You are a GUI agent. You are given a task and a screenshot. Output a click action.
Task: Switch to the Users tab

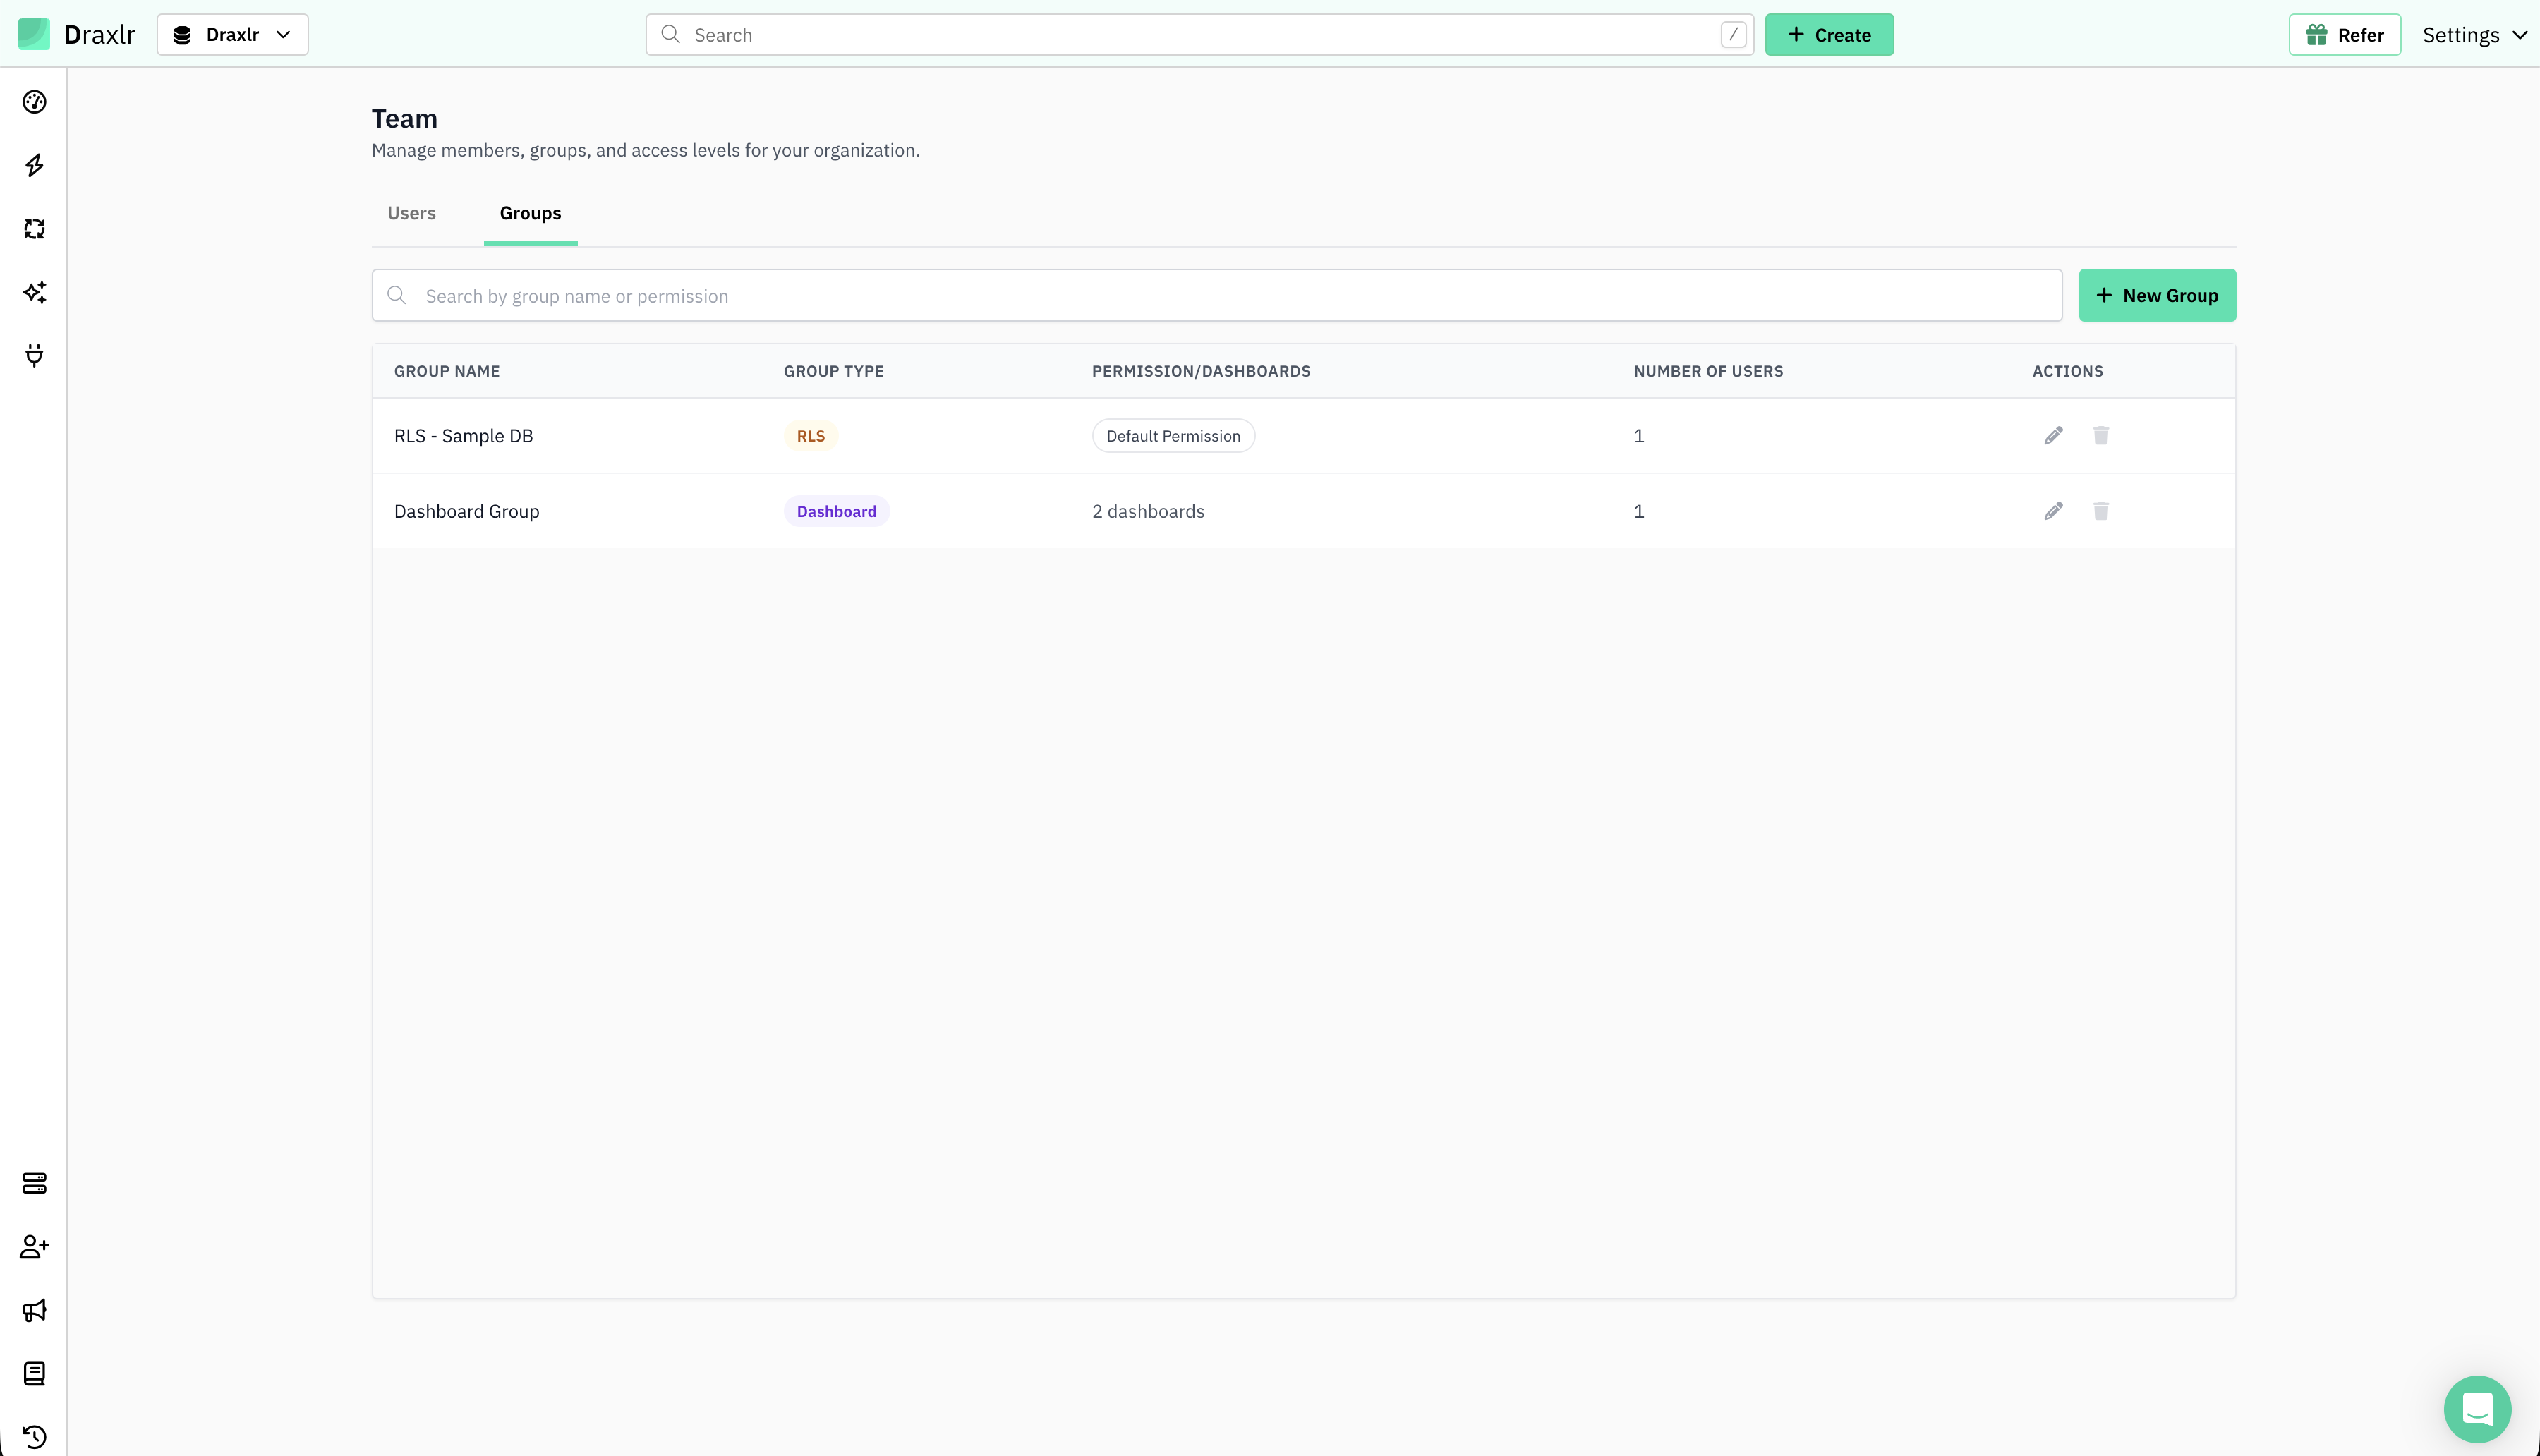point(411,213)
